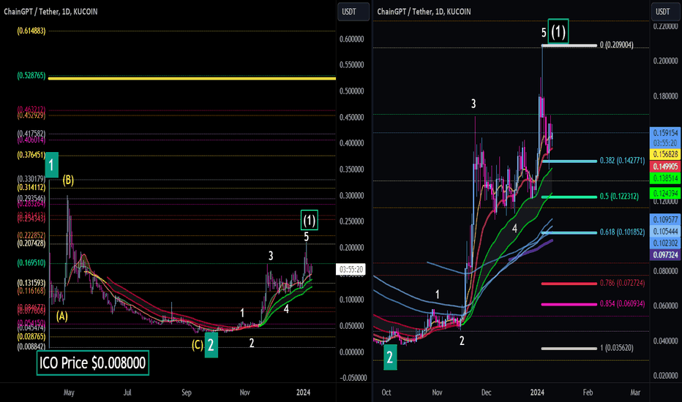The height and width of the screenshot is (402, 682).
Task: Click the (0.028765) level label
Action: pyautogui.click(x=31, y=337)
